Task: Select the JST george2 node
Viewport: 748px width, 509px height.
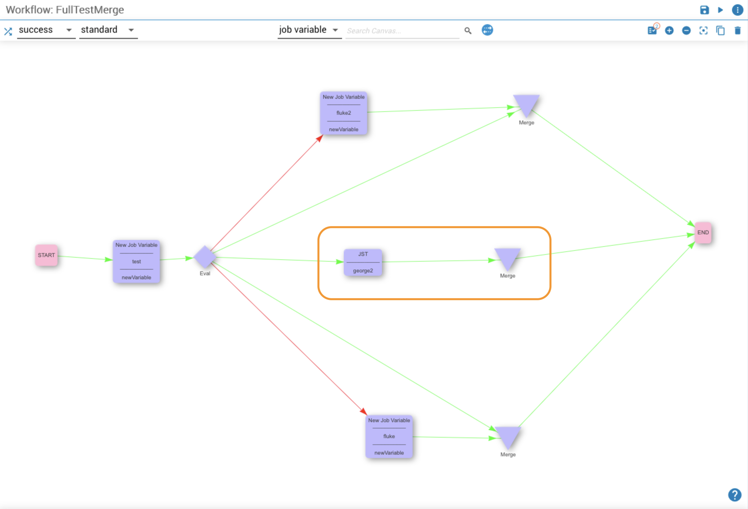Action: pyautogui.click(x=363, y=262)
